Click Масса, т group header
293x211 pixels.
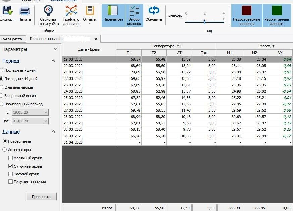click(255, 46)
